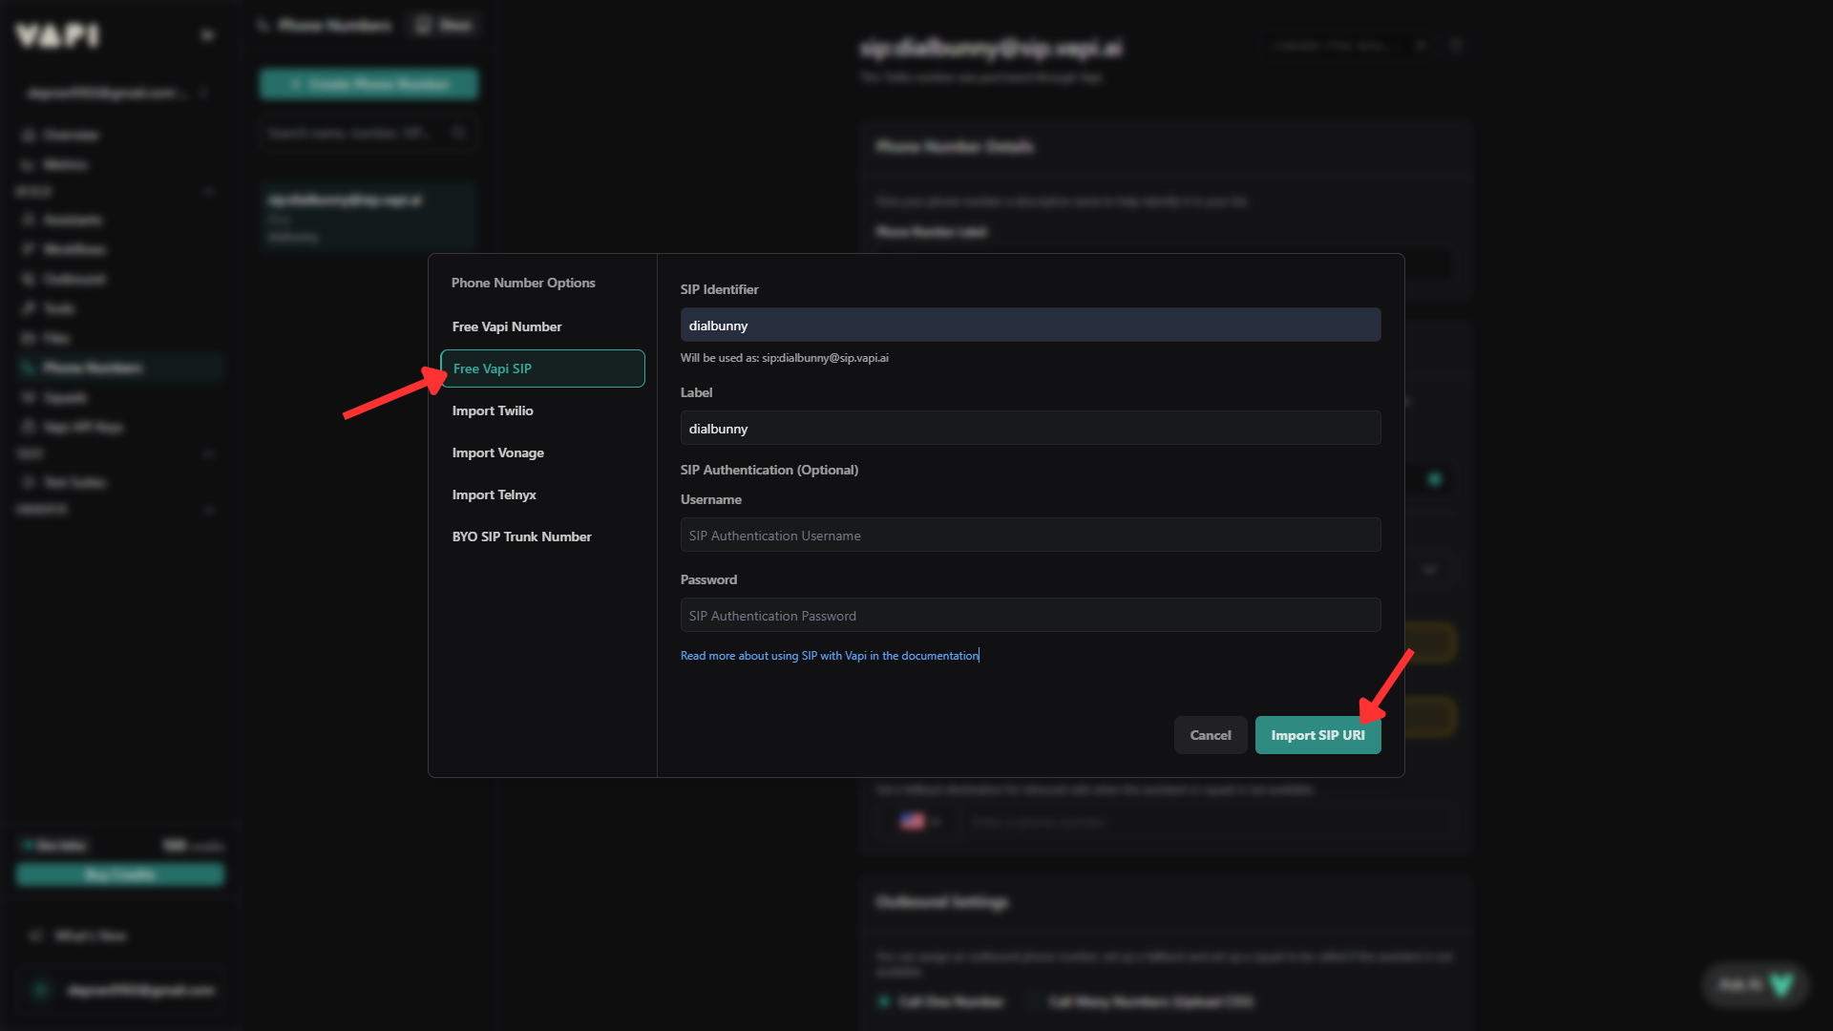
Task: Click the search icon in the phone number search box
Action: pyautogui.click(x=460, y=132)
